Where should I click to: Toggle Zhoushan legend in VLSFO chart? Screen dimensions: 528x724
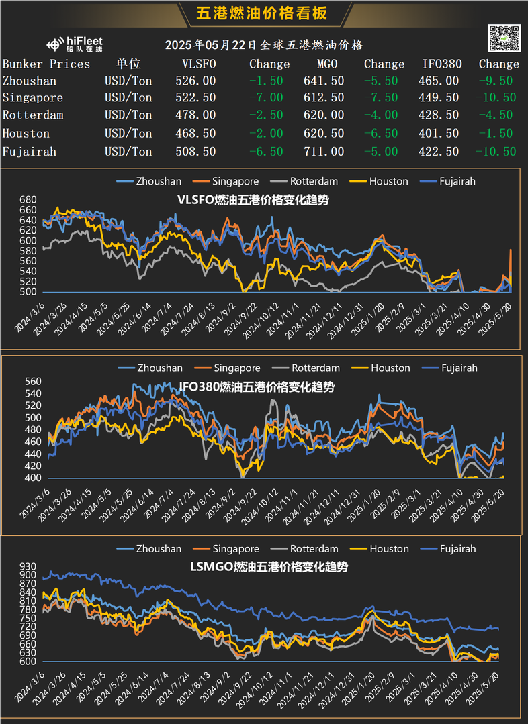coord(149,181)
